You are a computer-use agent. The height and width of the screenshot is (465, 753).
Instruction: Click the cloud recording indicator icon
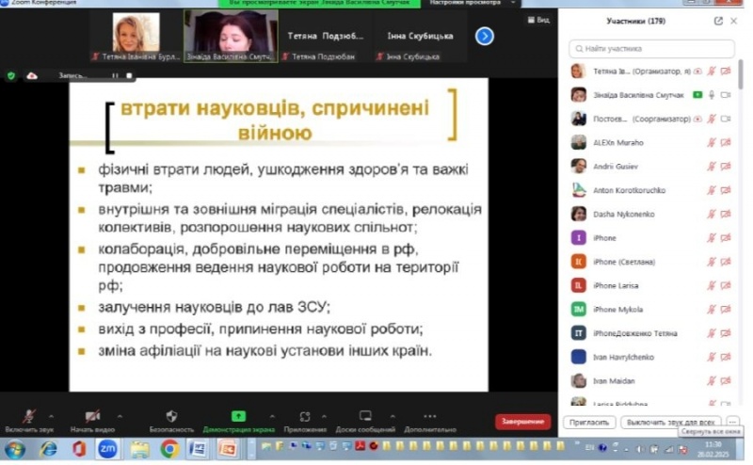tap(32, 76)
